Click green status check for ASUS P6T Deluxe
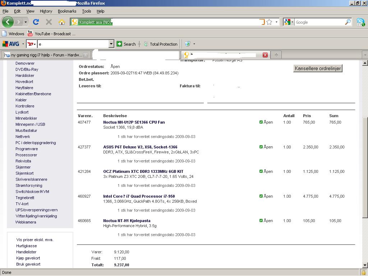The width and height of the screenshot is (368, 276). (261, 147)
